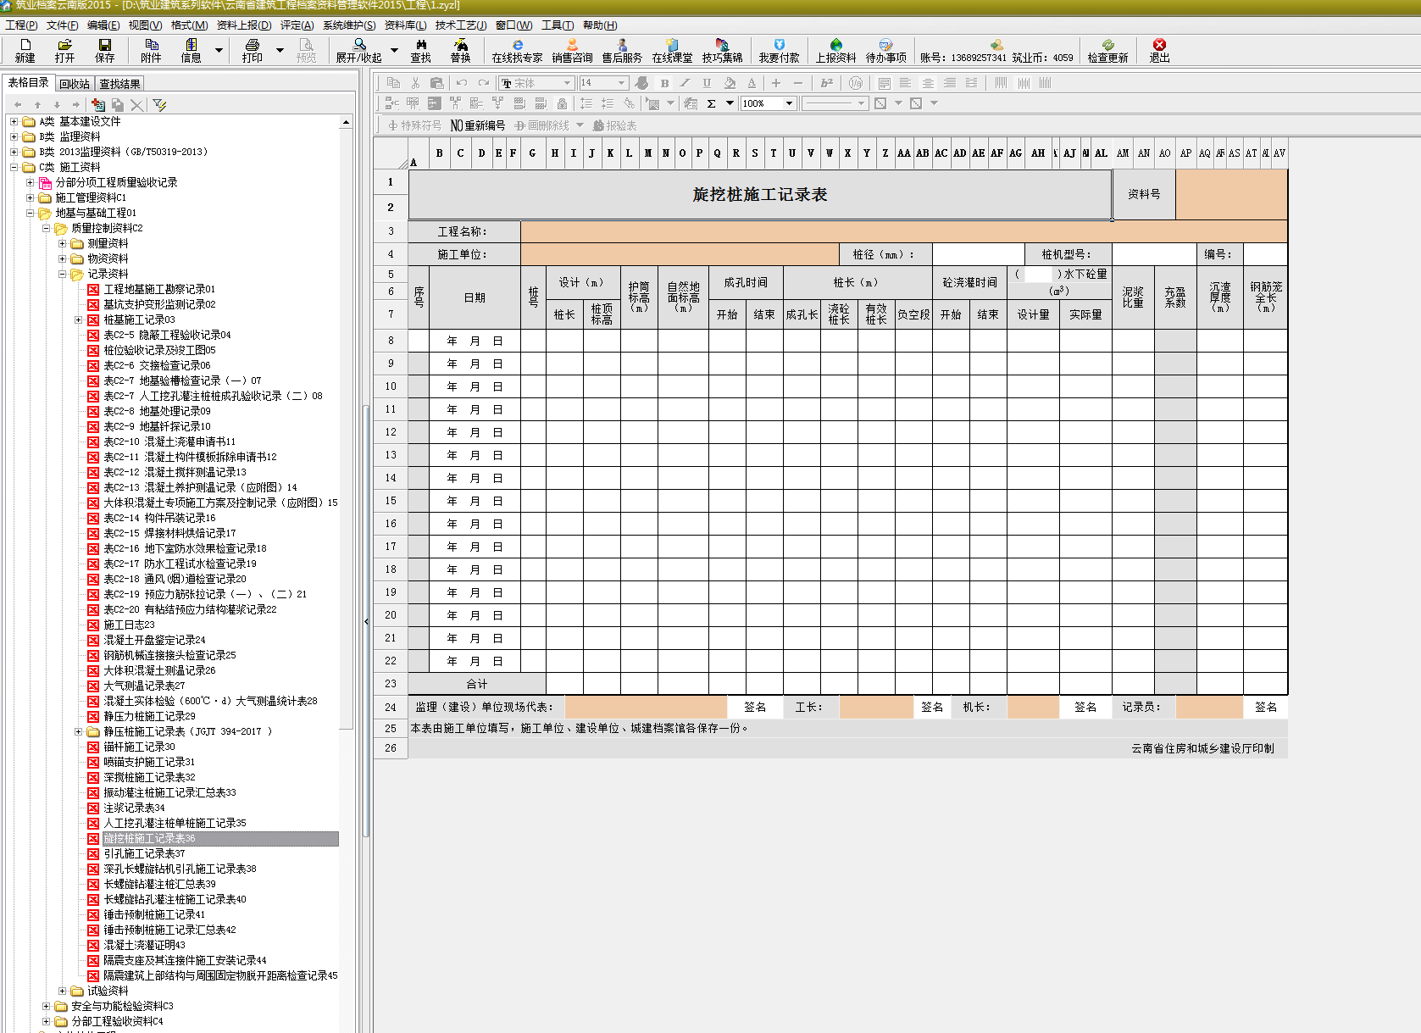The image size is (1421, 1033).
Task: Open 技巧集锦 tips collection
Action: [x=722, y=50]
